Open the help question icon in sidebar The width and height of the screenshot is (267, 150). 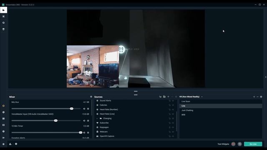point(3,132)
